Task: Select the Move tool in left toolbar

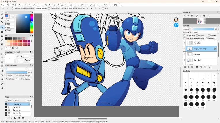Action: point(2,27)
